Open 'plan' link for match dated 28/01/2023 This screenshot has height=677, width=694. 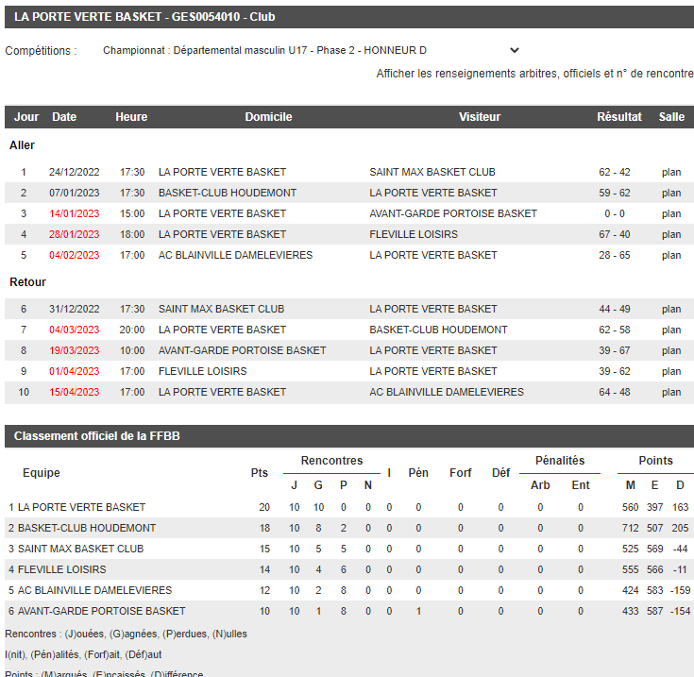tap(671, 234)
